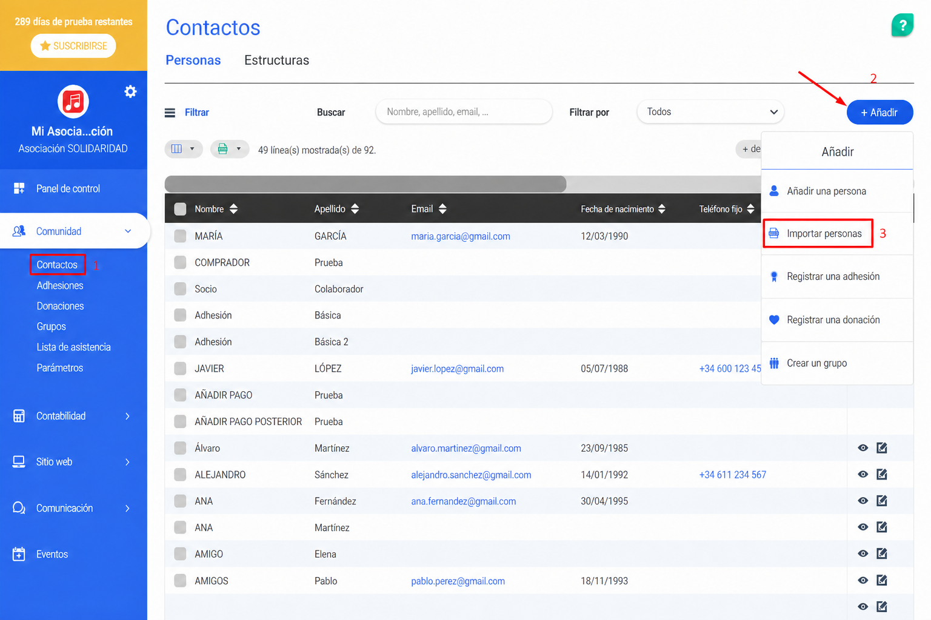Expand the Comunicación sidebar section

pyautogui.click(x=127, y=508)
